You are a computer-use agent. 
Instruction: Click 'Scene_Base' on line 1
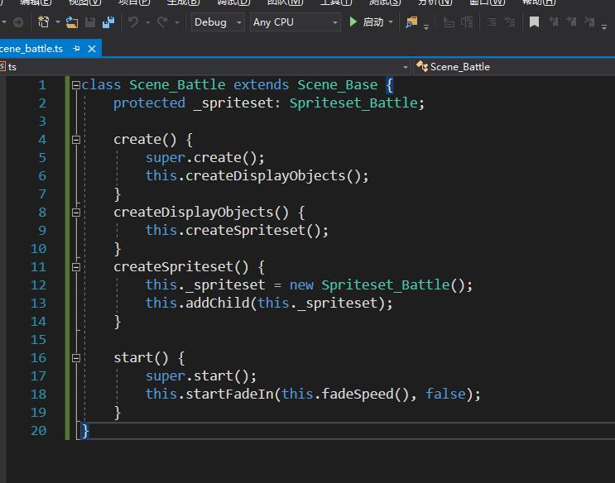click(338, 84)
